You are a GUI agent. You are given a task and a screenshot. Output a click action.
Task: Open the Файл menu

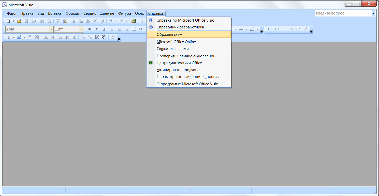click(12, 13)
